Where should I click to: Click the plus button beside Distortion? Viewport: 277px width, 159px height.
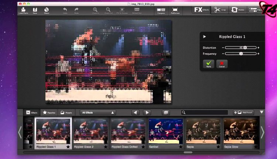tap(259, 48)
